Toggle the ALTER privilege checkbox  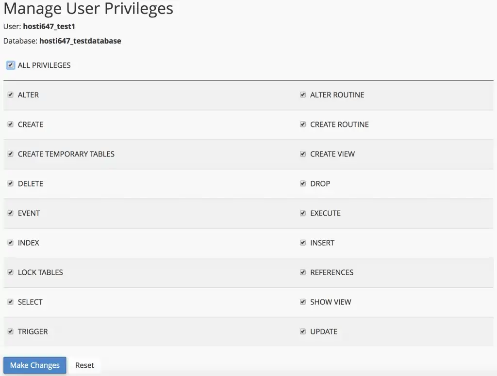click(x=10, y=95)
